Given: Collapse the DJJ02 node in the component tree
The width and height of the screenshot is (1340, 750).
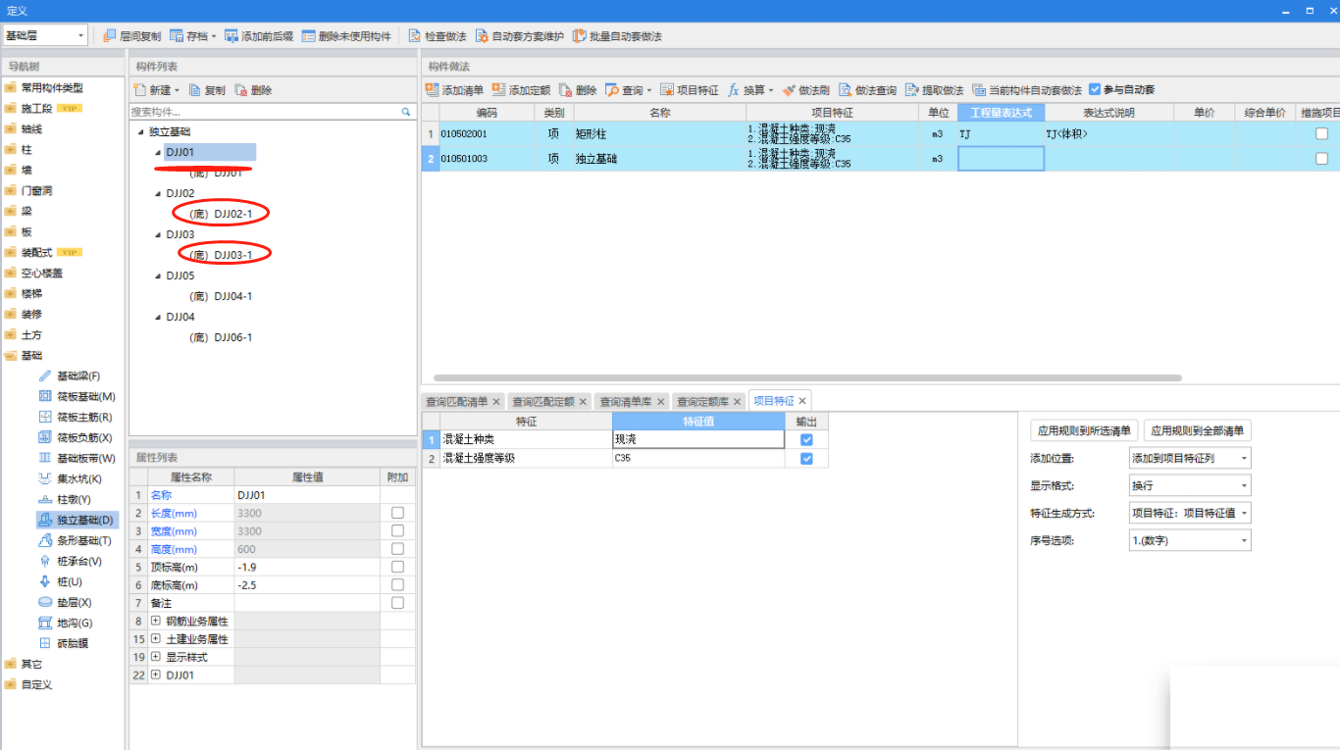Looking at the screenshot, I should (158, 193).
